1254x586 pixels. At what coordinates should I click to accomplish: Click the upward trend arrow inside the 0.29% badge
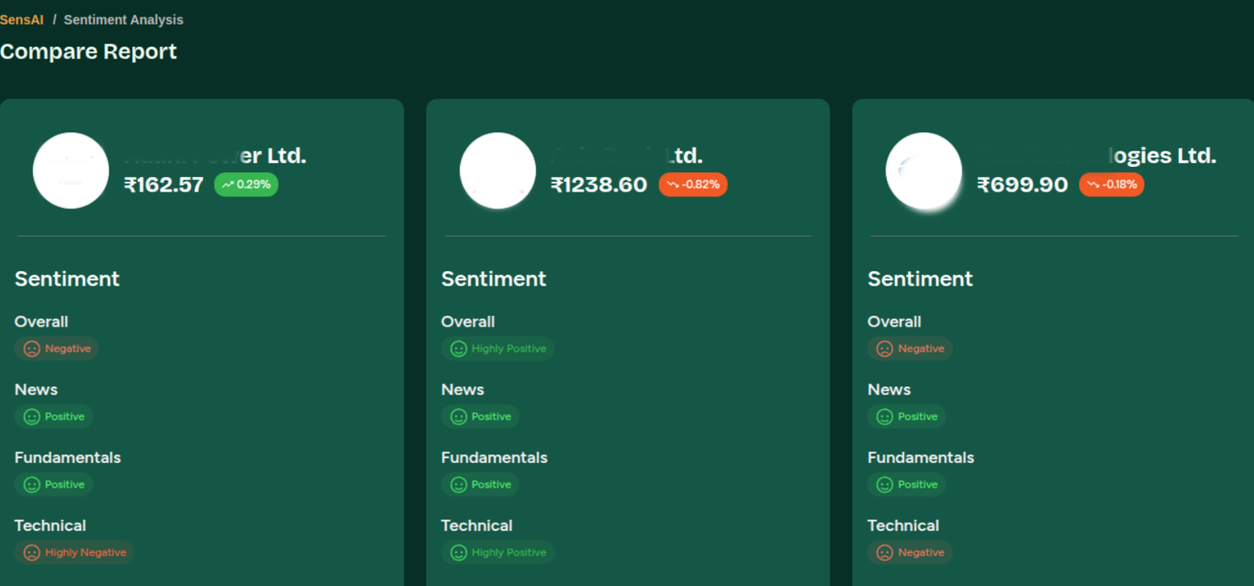tap(228, 184)
